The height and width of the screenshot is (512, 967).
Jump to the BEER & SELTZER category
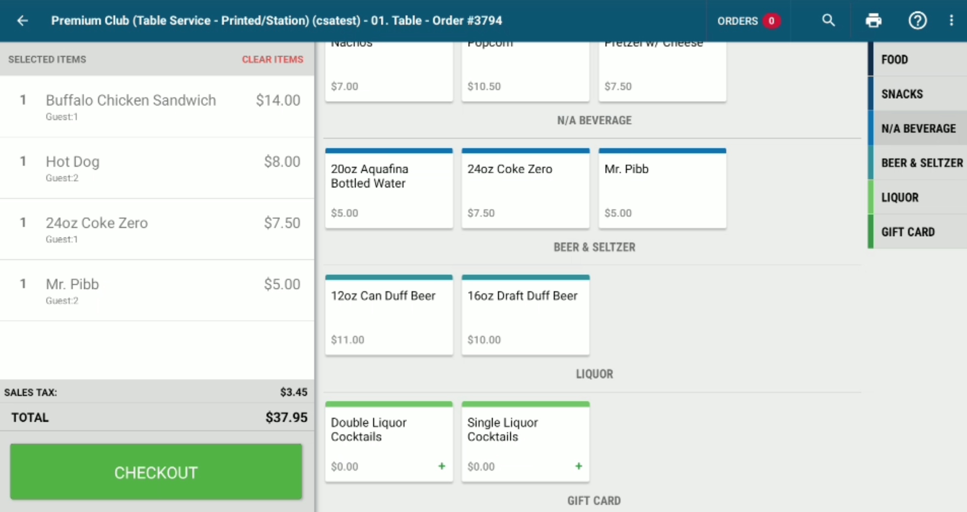tap(917, 163)
